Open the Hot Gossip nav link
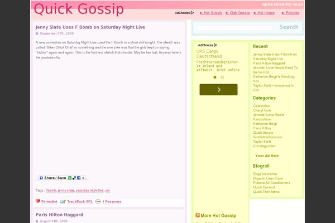The height and width of the screenshot is (223, 335). [211, 13]
